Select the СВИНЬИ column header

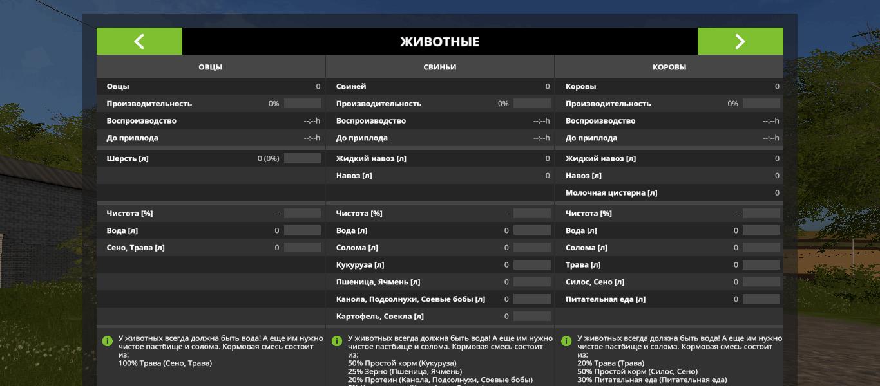click(x=440, y=67)
